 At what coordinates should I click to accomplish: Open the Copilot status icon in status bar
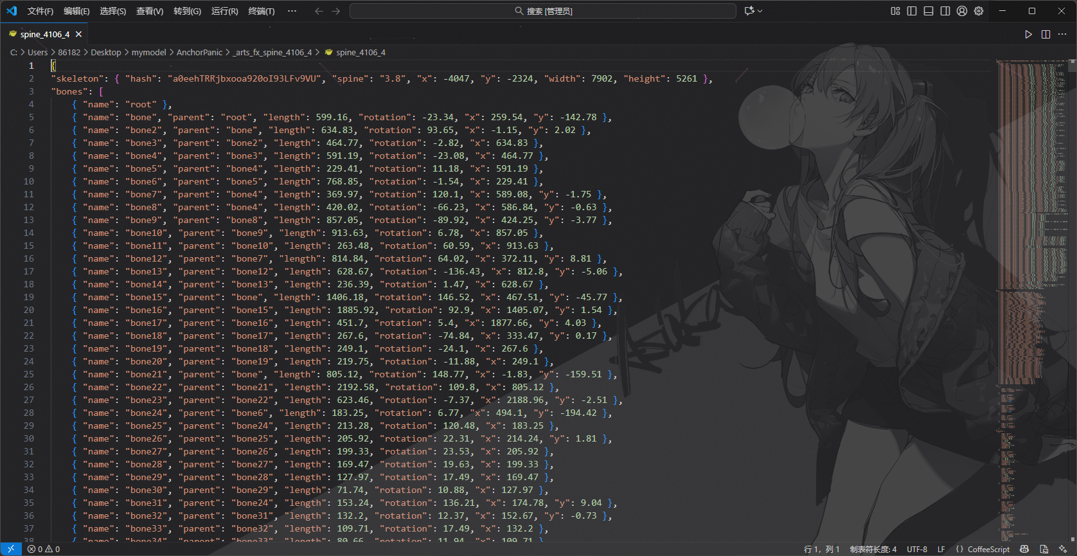(x=1024, y=549)
